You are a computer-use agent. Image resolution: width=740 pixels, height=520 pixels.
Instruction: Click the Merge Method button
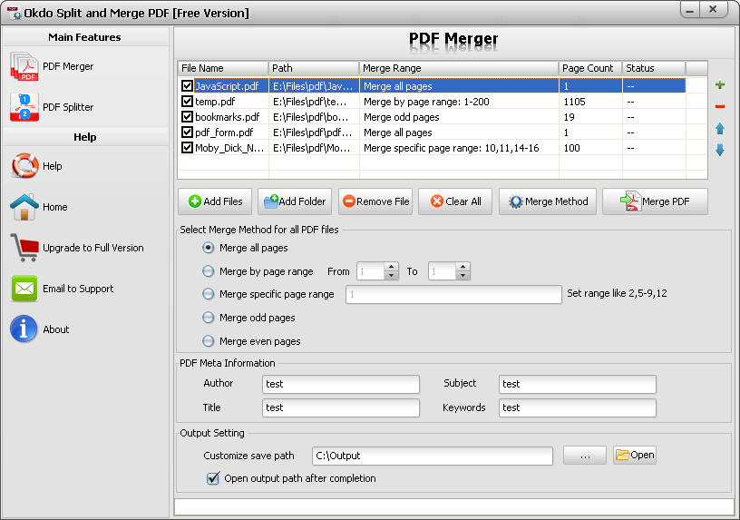click(x=548, y=201)
